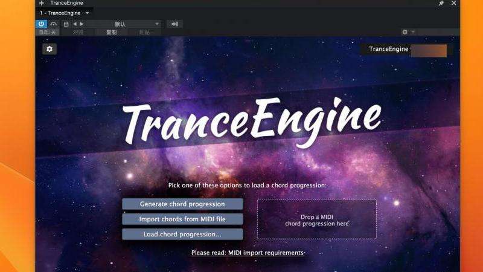Viewport: 483px width, 272px height.
Task: Click the Generate chord progression button
Action: (182, 204)
